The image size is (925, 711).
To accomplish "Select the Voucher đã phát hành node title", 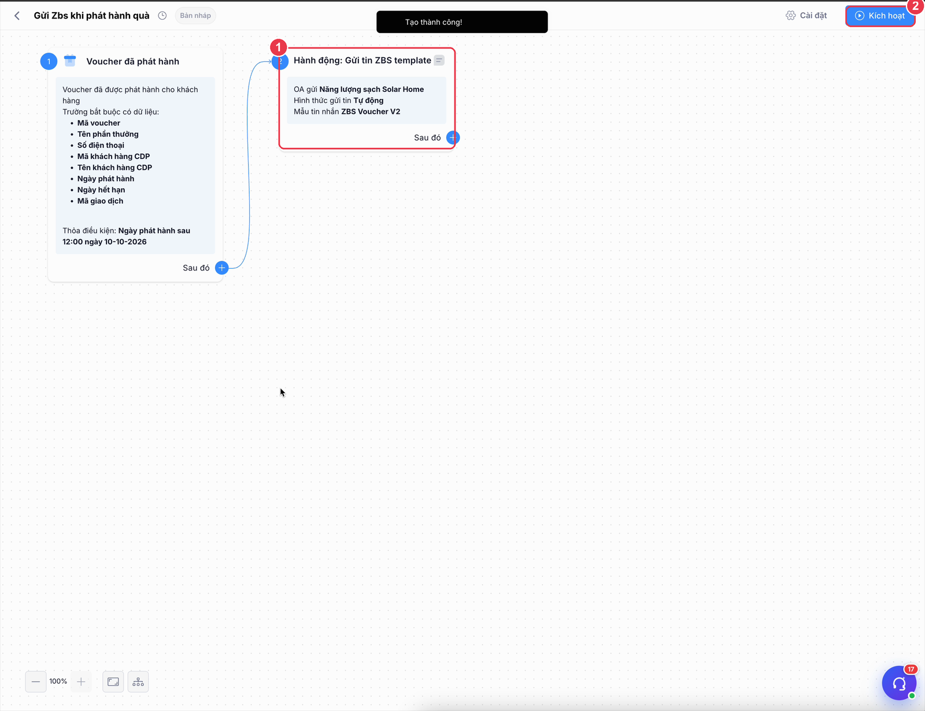I will 133,61.
